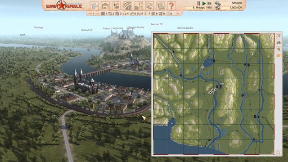Click the Zeezion SE label
Image resolution: width=288 pixels, height=162 pixels.
(x=157, y=24)
